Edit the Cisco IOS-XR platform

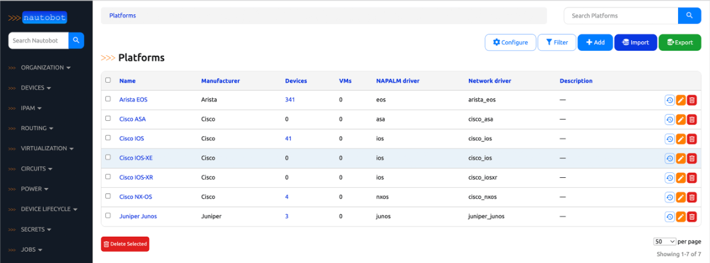(681, 178)
